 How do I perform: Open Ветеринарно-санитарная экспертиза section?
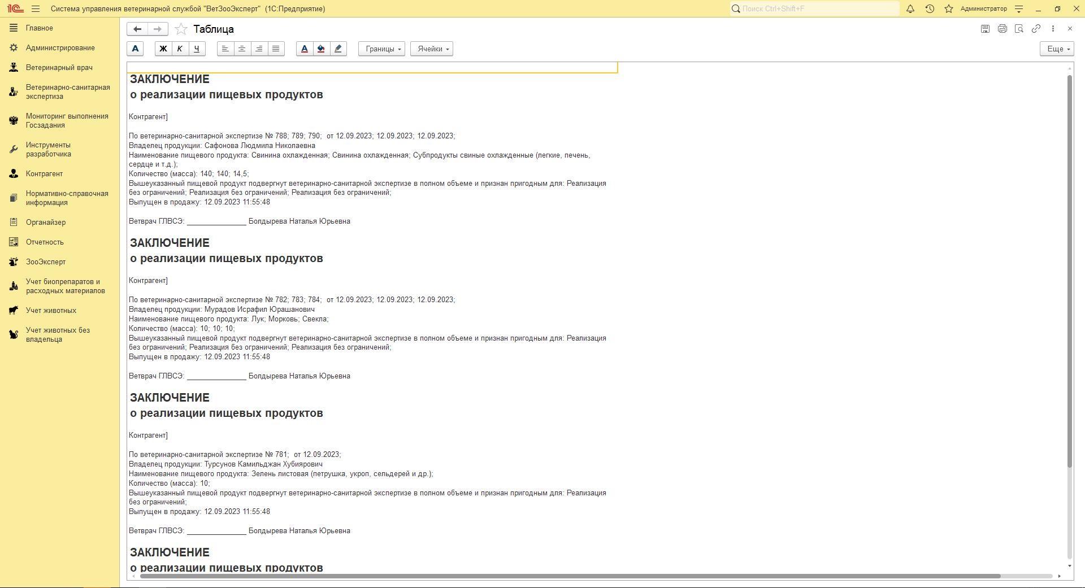click(x=60, y=92)
